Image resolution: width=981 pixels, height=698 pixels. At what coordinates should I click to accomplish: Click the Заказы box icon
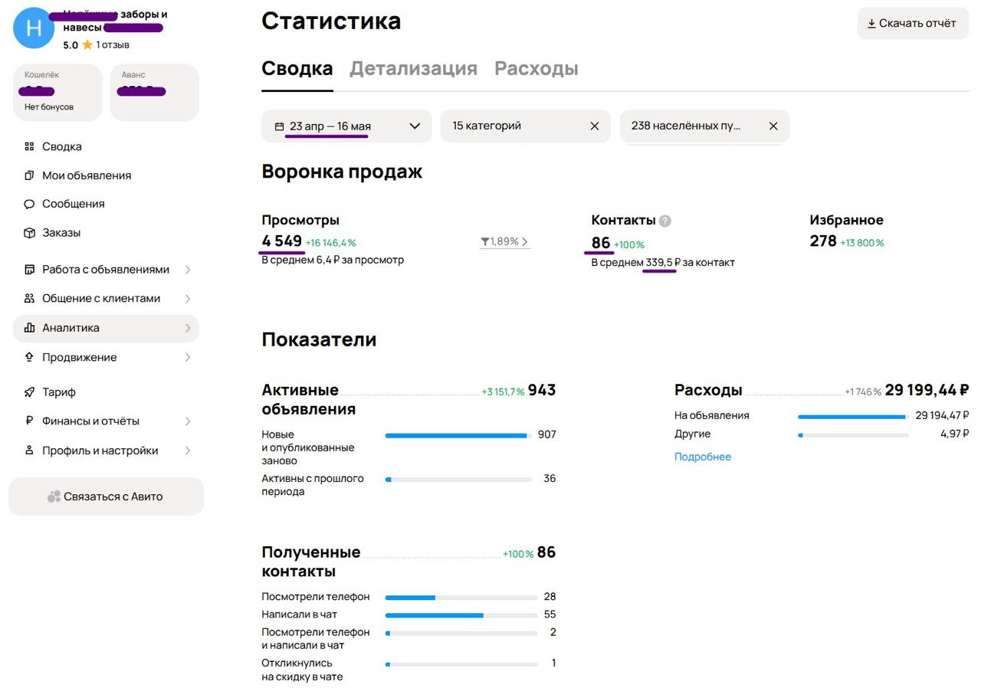[x=29, y=233]
